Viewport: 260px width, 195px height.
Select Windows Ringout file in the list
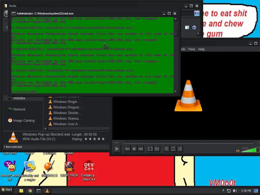pos(65,107)
